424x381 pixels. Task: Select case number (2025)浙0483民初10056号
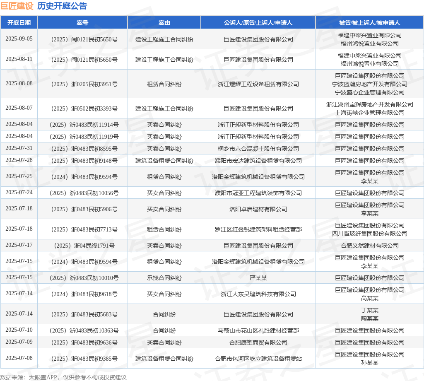84,193
